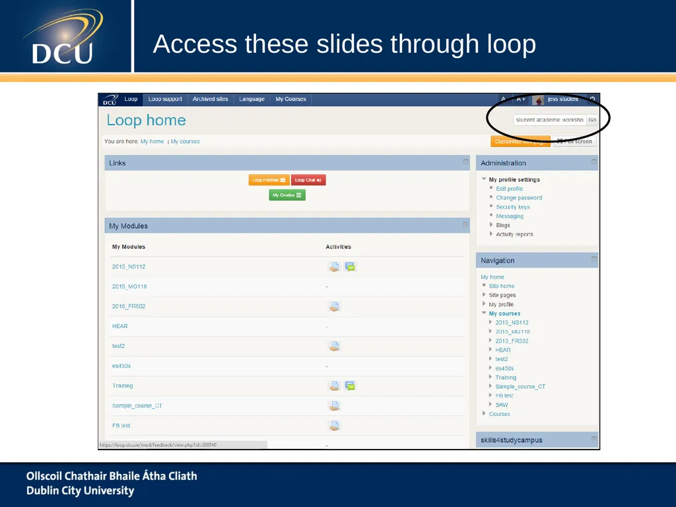
Task: Open the assignment icon in the FB test row
Action: 334,426
